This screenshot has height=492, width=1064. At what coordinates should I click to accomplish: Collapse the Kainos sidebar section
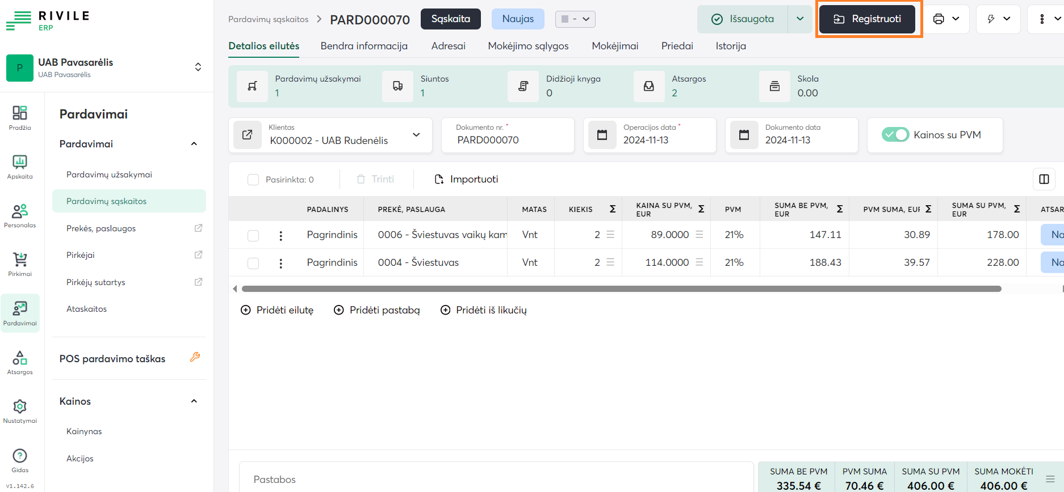tap(194, 401)
